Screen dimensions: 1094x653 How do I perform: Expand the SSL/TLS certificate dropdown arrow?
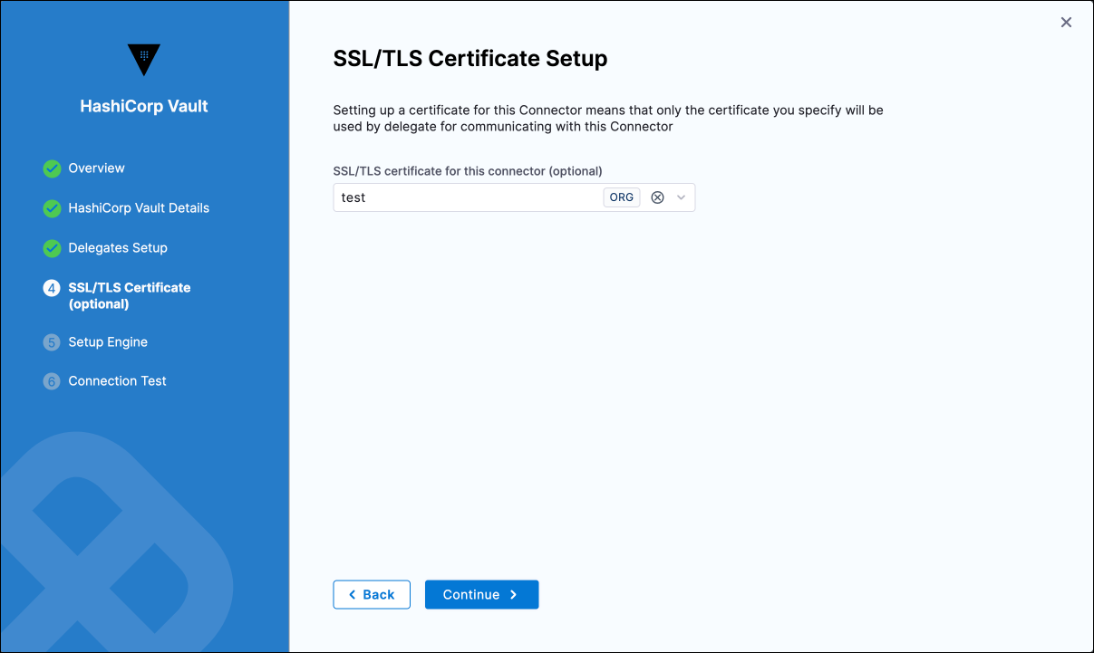point(682,197)
